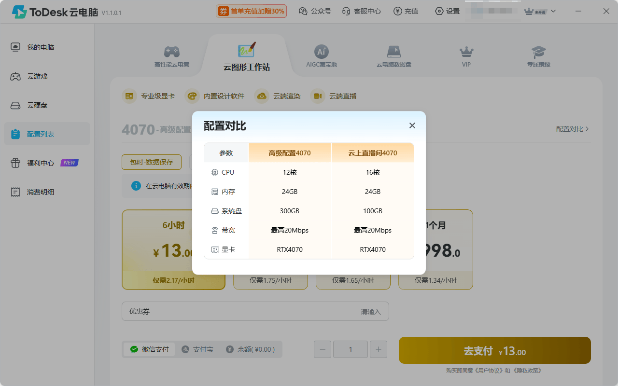Click the info icon in the notice bar
618x386 pixels.
(136, 186)
